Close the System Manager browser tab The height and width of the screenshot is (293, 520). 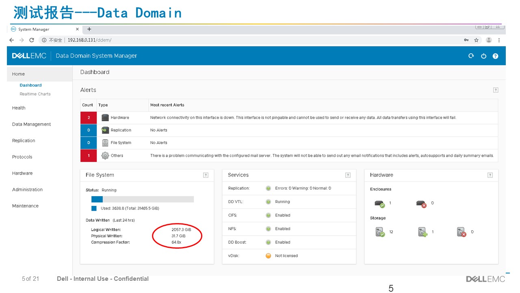point(78,29)
